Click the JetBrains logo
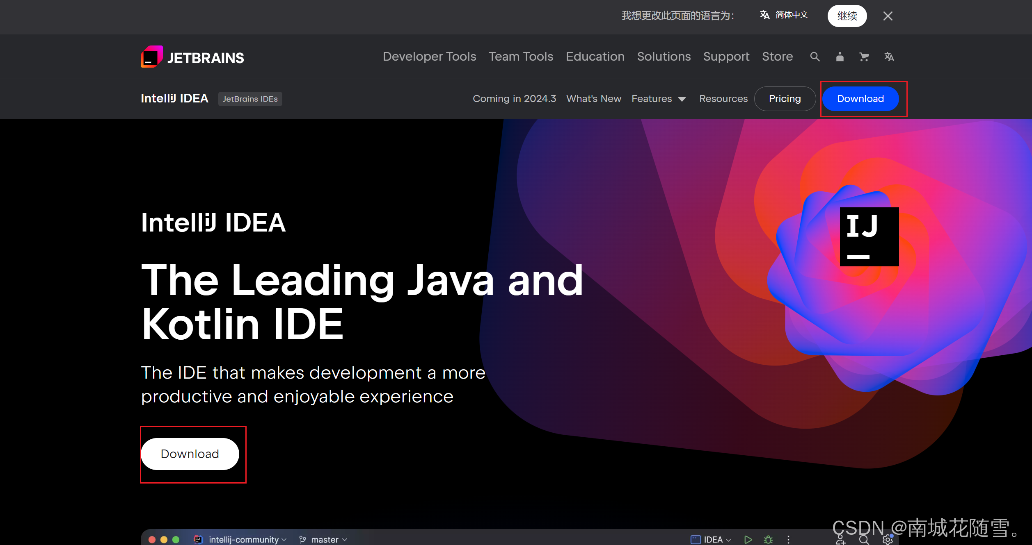The image size is (1032, 545). [192, 57]
